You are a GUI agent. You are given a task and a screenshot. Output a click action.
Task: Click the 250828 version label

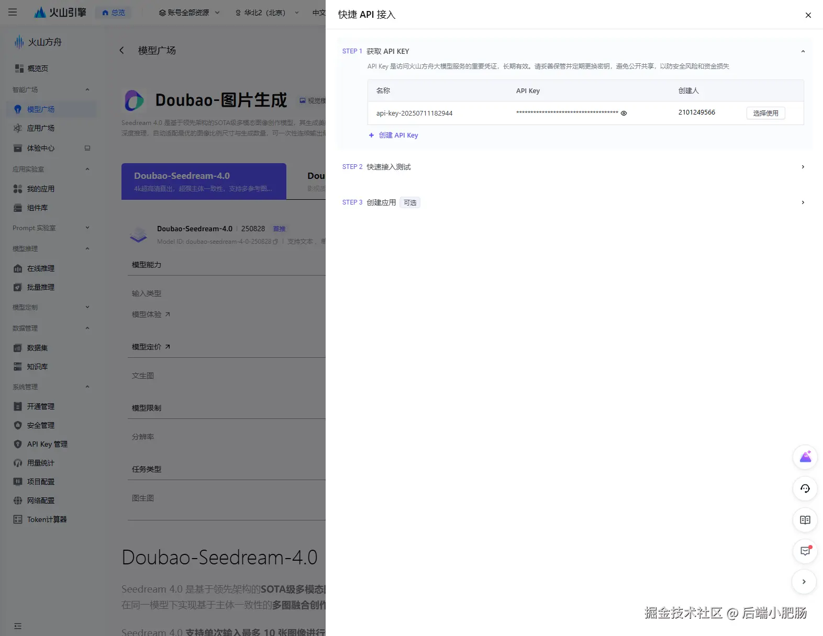pos(253,229)
